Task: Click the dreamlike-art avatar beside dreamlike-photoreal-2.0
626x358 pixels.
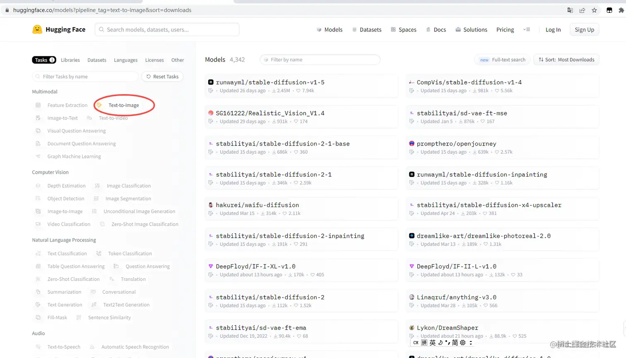Action: point(412,236)
